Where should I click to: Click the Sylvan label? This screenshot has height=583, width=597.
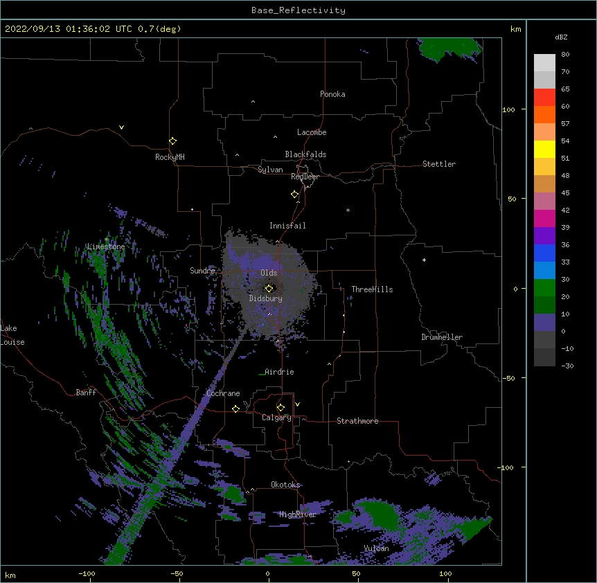270,170
